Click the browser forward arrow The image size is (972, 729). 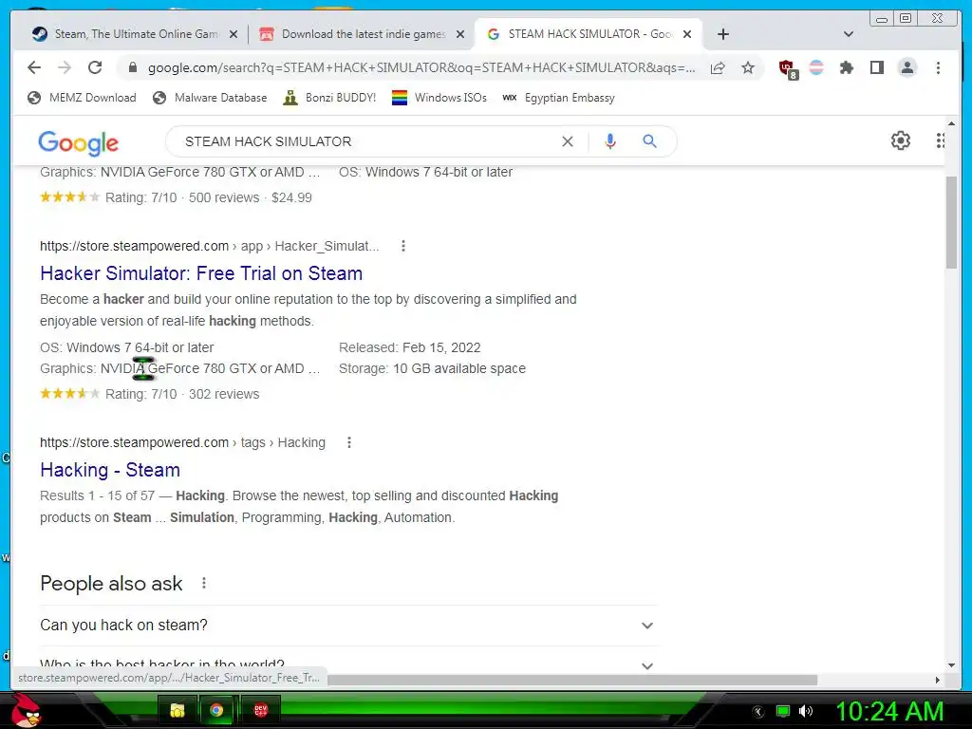coord(65,67)
